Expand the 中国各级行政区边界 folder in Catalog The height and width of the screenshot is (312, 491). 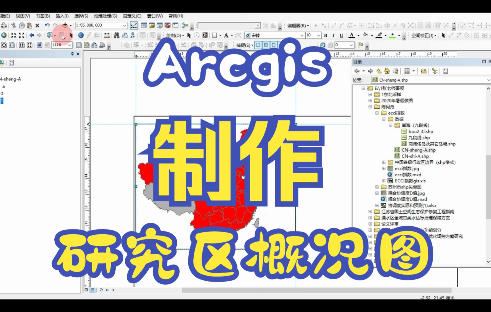[x=383, y=162]
